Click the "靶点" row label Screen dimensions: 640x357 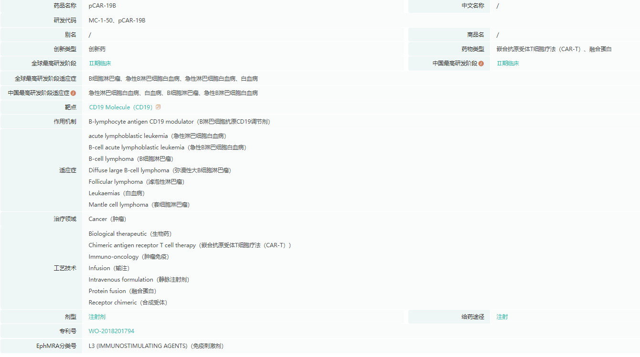pos(71,107)
